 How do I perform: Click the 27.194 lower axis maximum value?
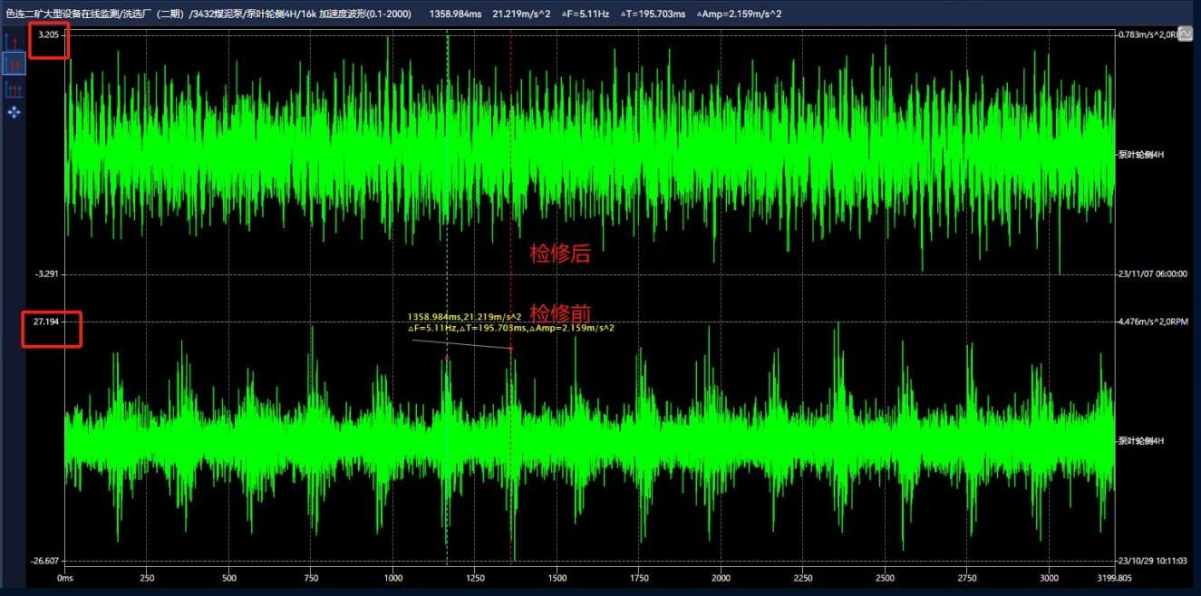(46, 322)
